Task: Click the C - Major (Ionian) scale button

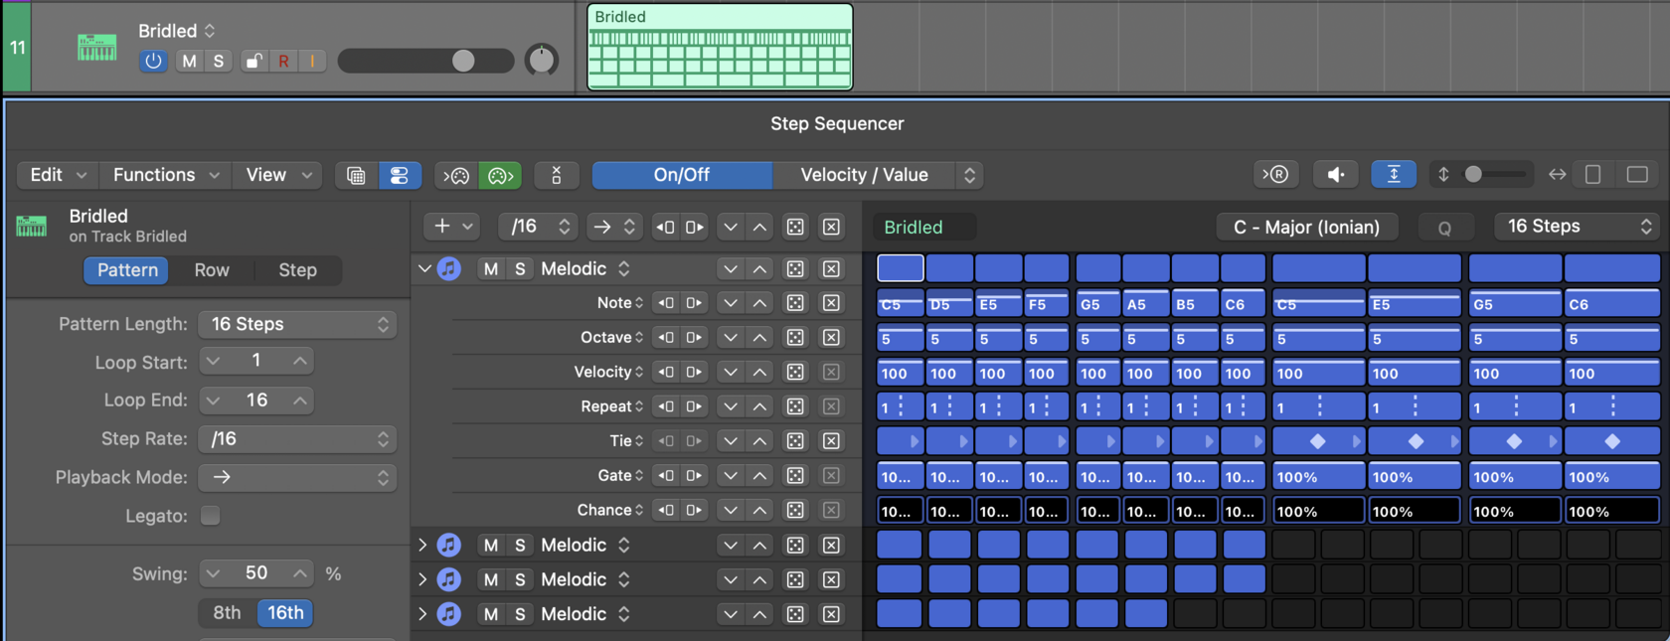Action: (1306, 227)
